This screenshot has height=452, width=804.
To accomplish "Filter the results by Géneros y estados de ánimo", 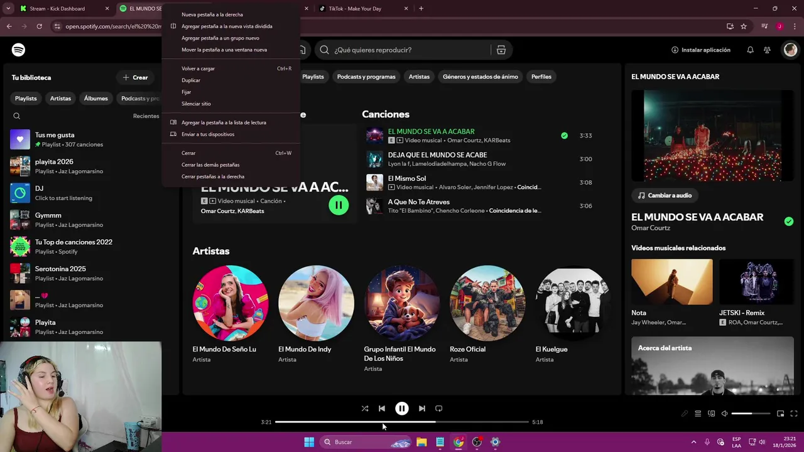I will click(481, 77).
